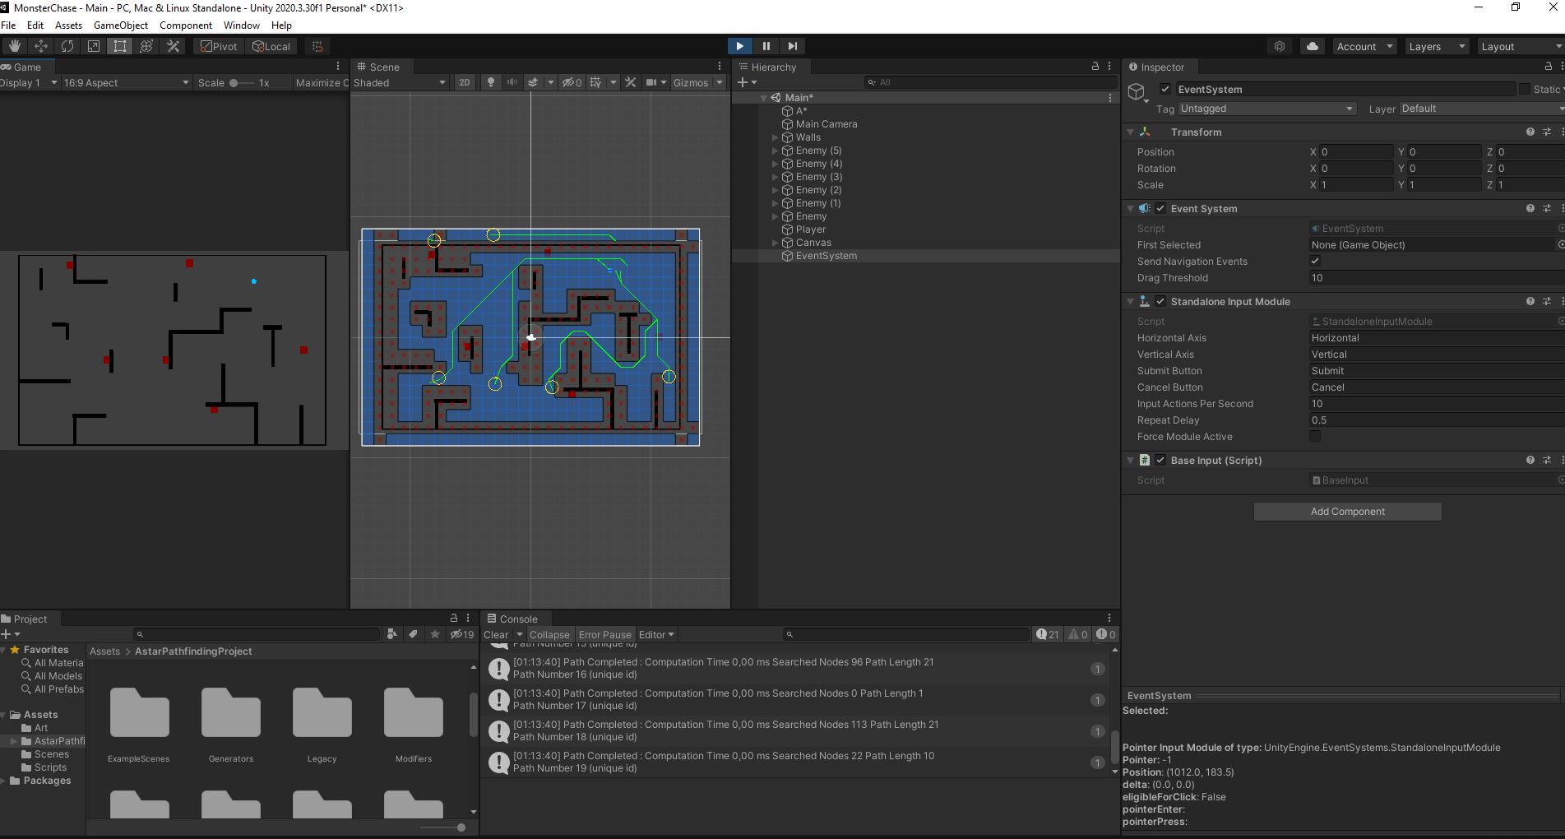Select the Hand tool in toolbar
1565x839 pixels.
(x=14, y=46)
